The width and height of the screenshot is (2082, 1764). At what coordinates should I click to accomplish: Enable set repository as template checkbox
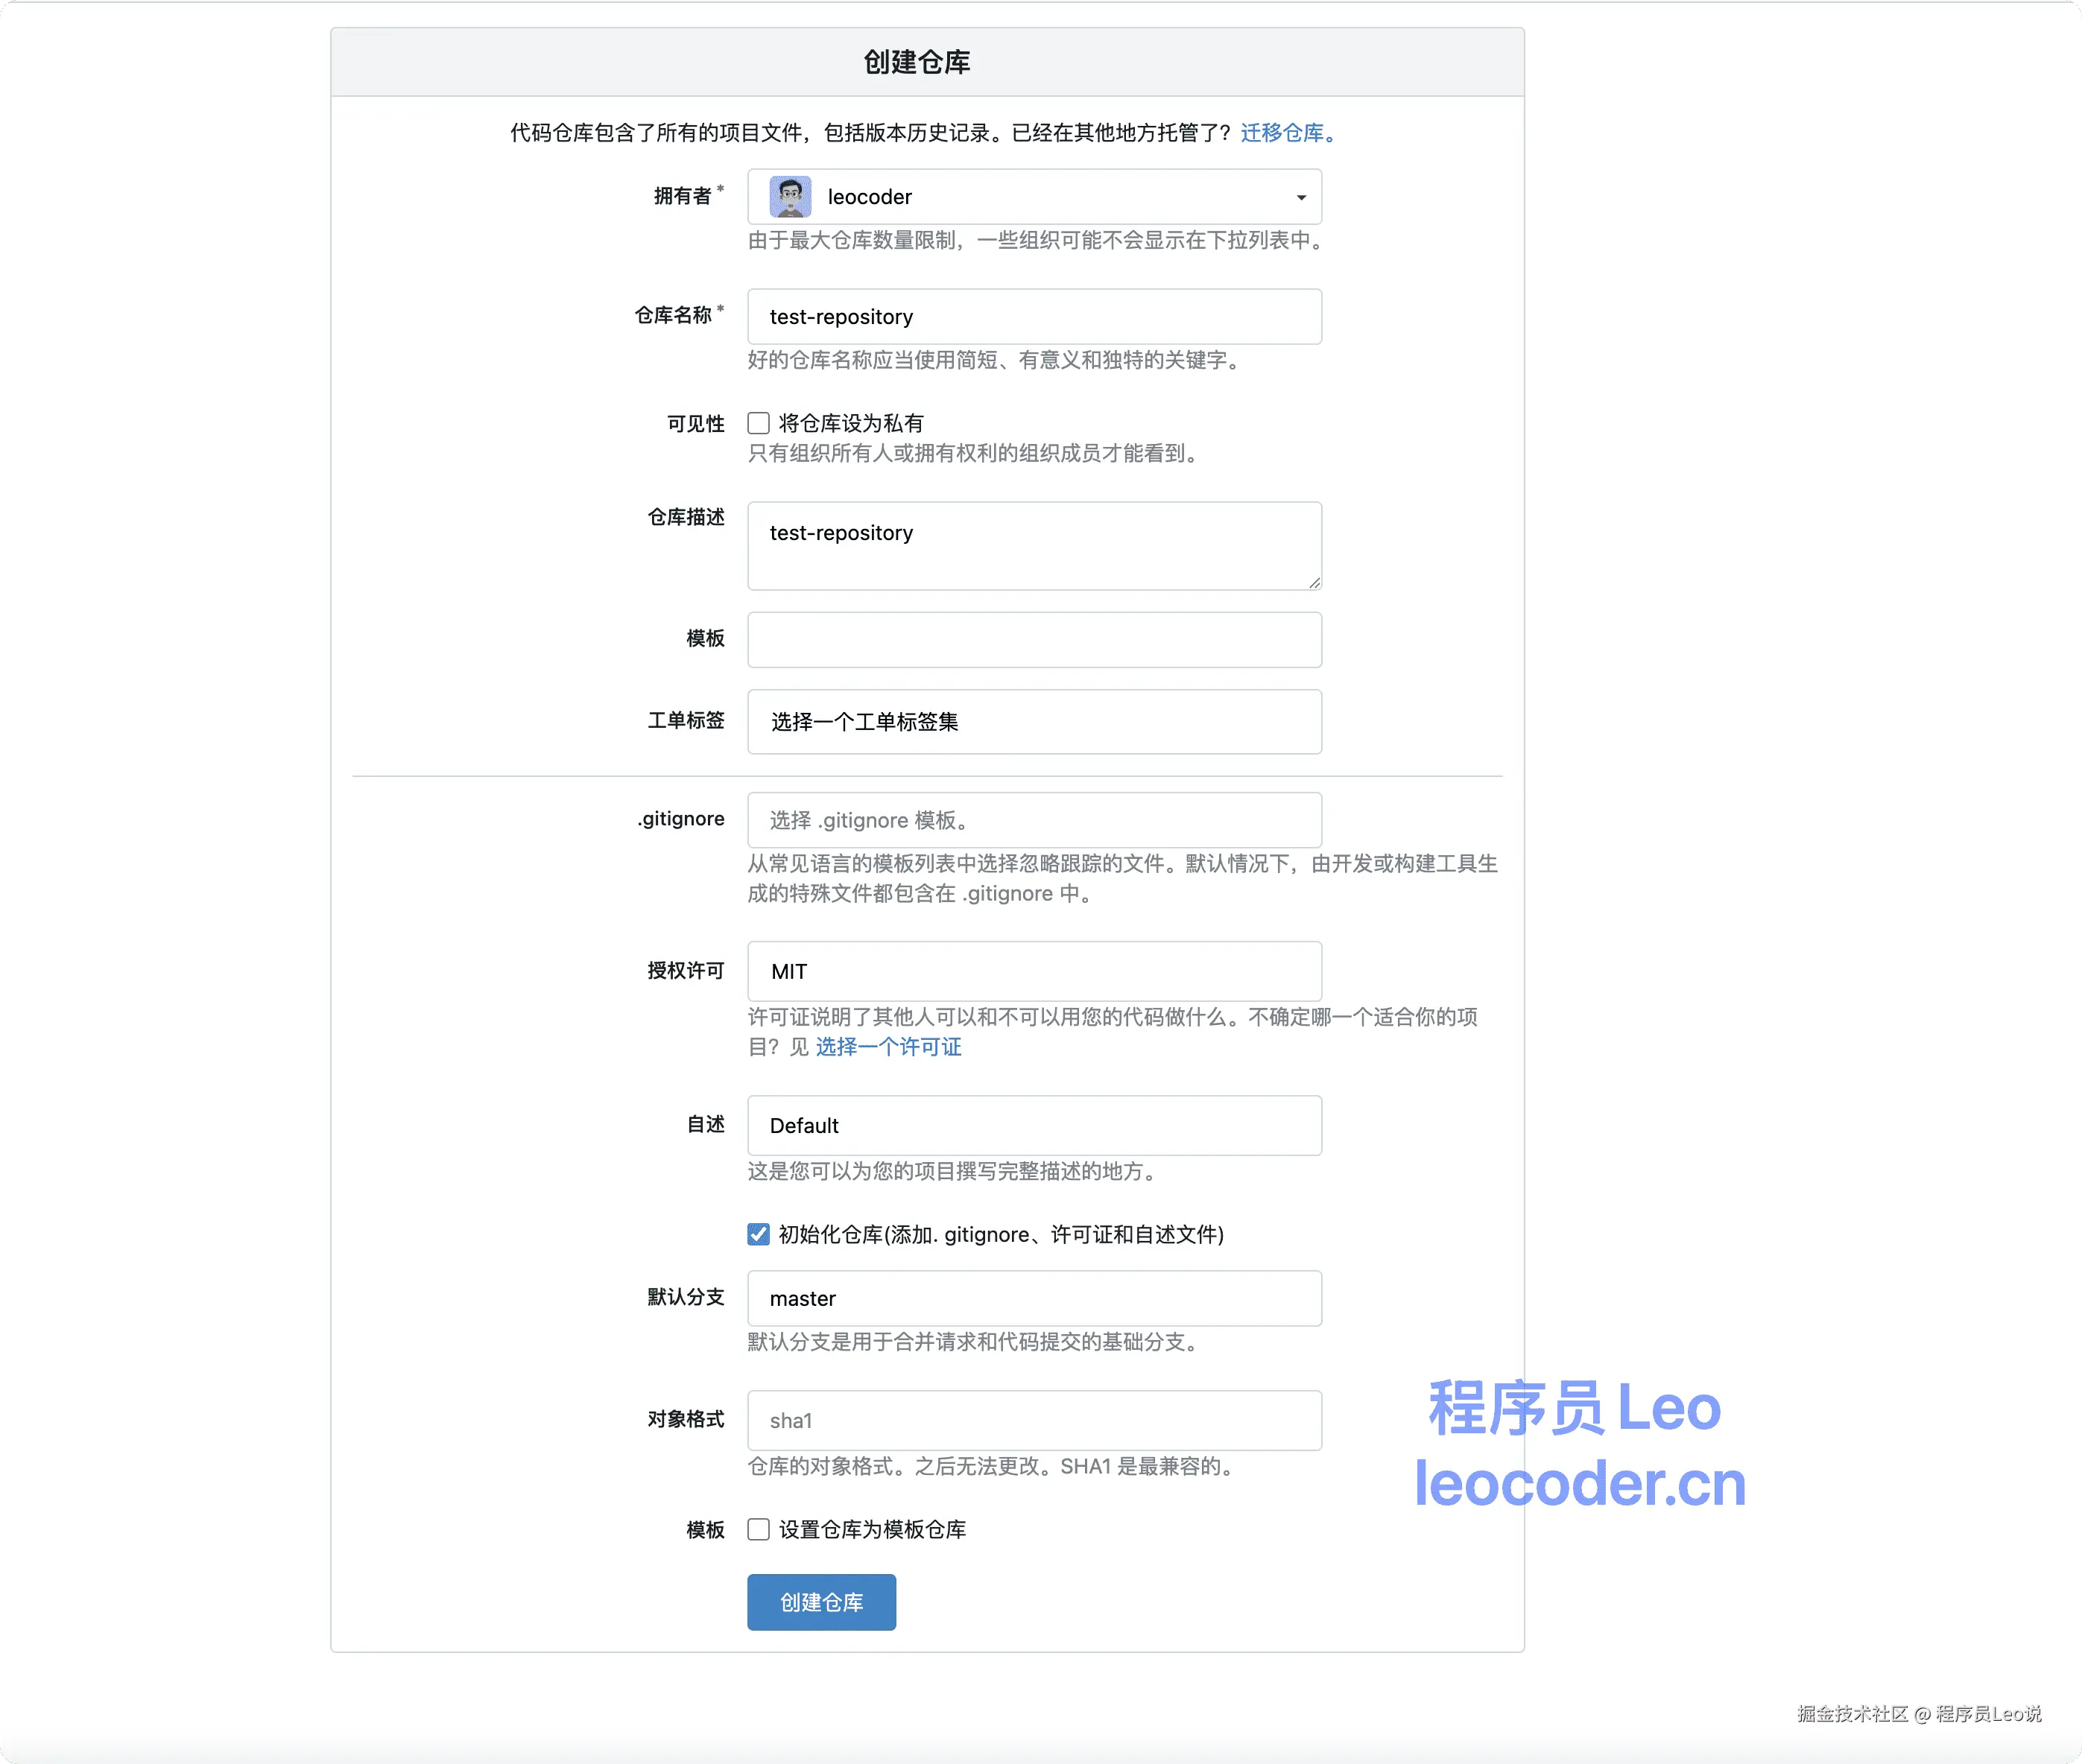pyautogui.click(x=759, y=1529)
